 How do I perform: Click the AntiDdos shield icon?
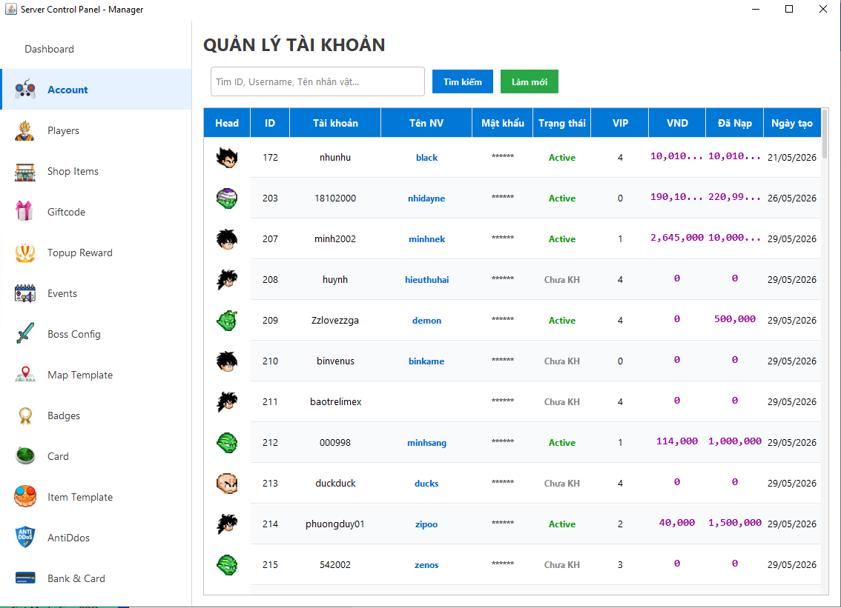25,538
